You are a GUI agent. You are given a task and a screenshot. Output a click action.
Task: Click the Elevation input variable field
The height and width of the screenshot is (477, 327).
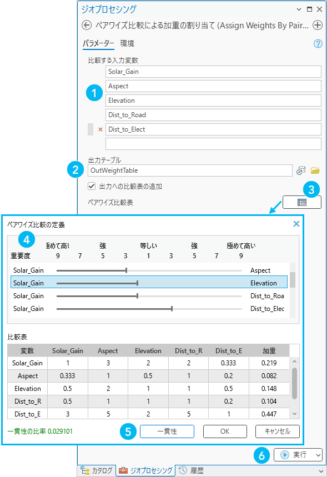(213, 101)
